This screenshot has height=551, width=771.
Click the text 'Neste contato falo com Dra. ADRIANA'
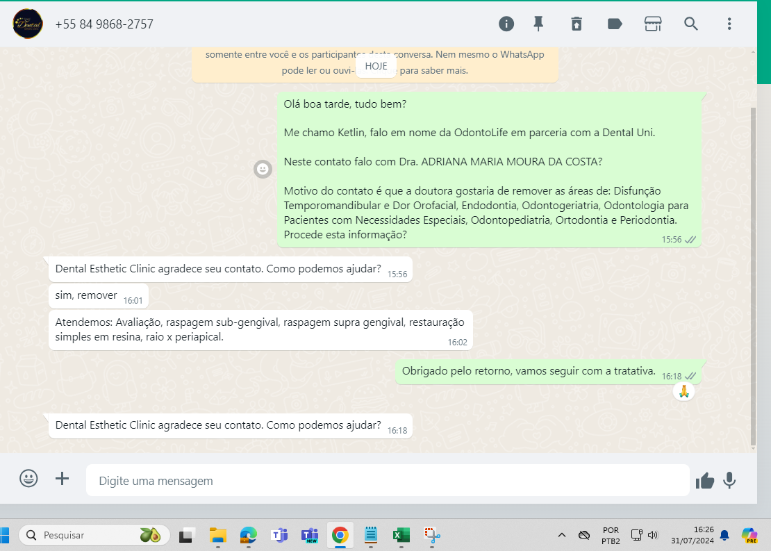(443, 162)
